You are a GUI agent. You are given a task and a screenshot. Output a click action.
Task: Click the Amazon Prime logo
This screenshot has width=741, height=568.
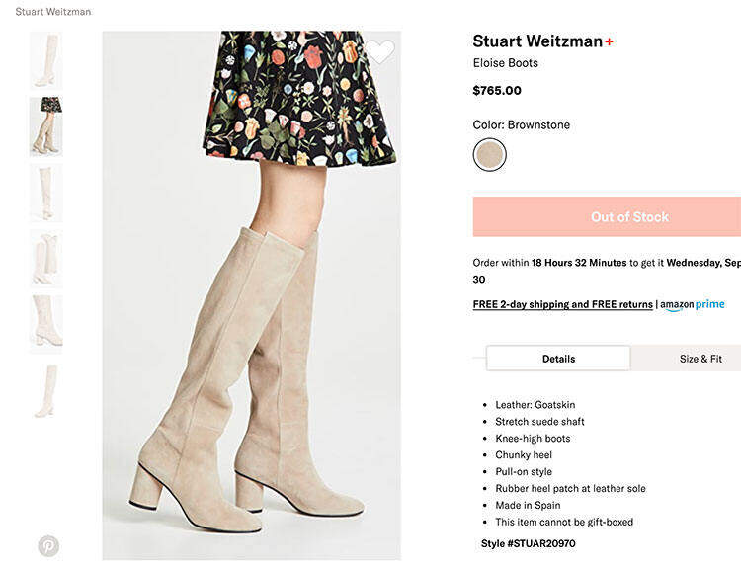click(694, 305)
